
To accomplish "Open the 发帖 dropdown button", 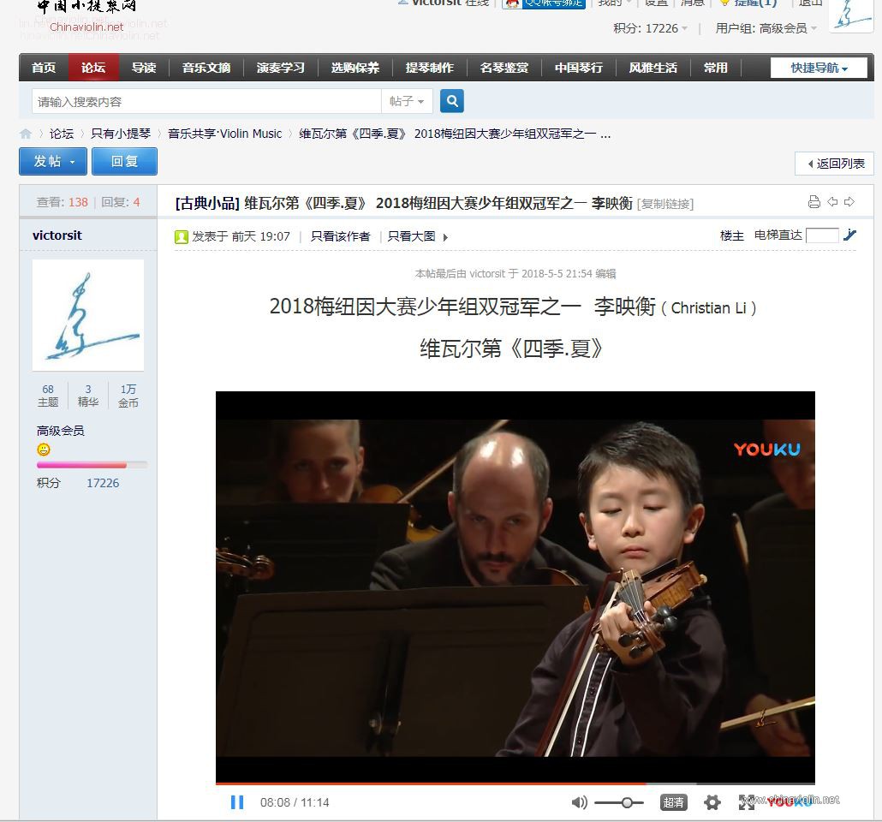I will click(x=53, y=162).
